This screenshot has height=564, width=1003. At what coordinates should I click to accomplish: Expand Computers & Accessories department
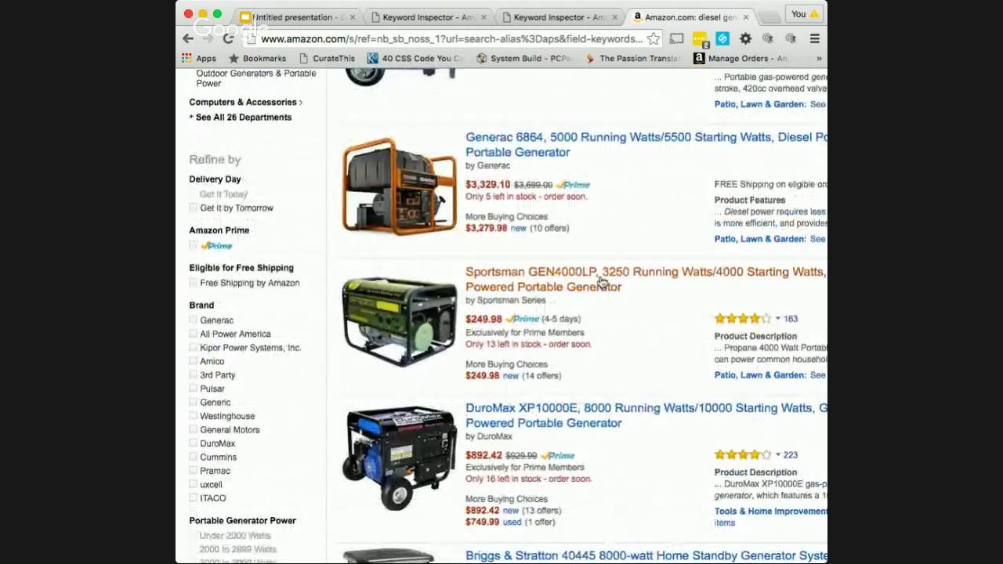(x=245, y=102)
